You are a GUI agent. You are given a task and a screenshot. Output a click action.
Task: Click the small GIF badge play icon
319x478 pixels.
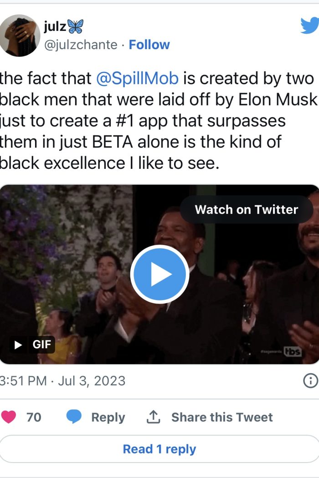[18, 345]
